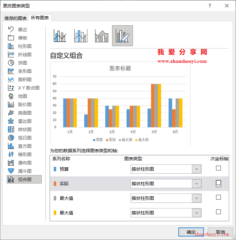Choose column-line on secondary axis subtype

(81, 36)
